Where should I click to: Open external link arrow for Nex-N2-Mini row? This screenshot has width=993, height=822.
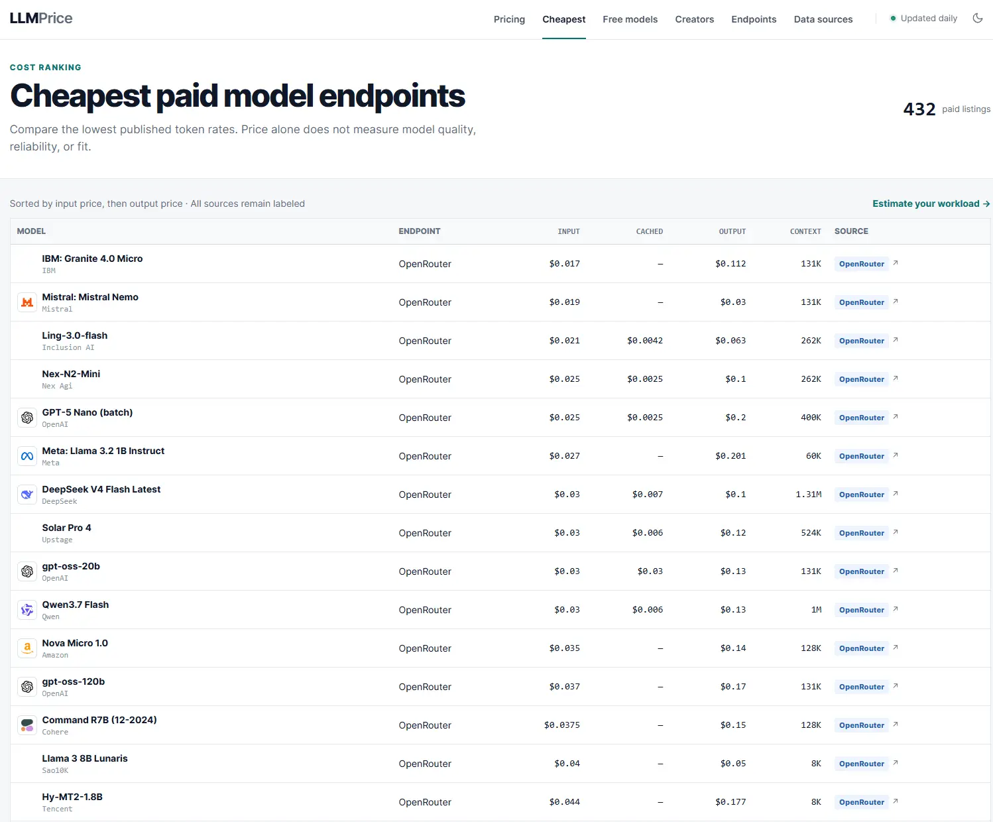point(896,379)
